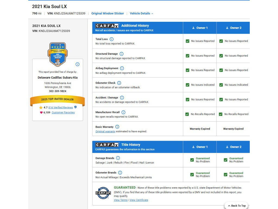Click the Delaware Cadillac Subaru Kia dealer name
The height and width of the screenshot is (209, 278).
(x=58, y=78)
